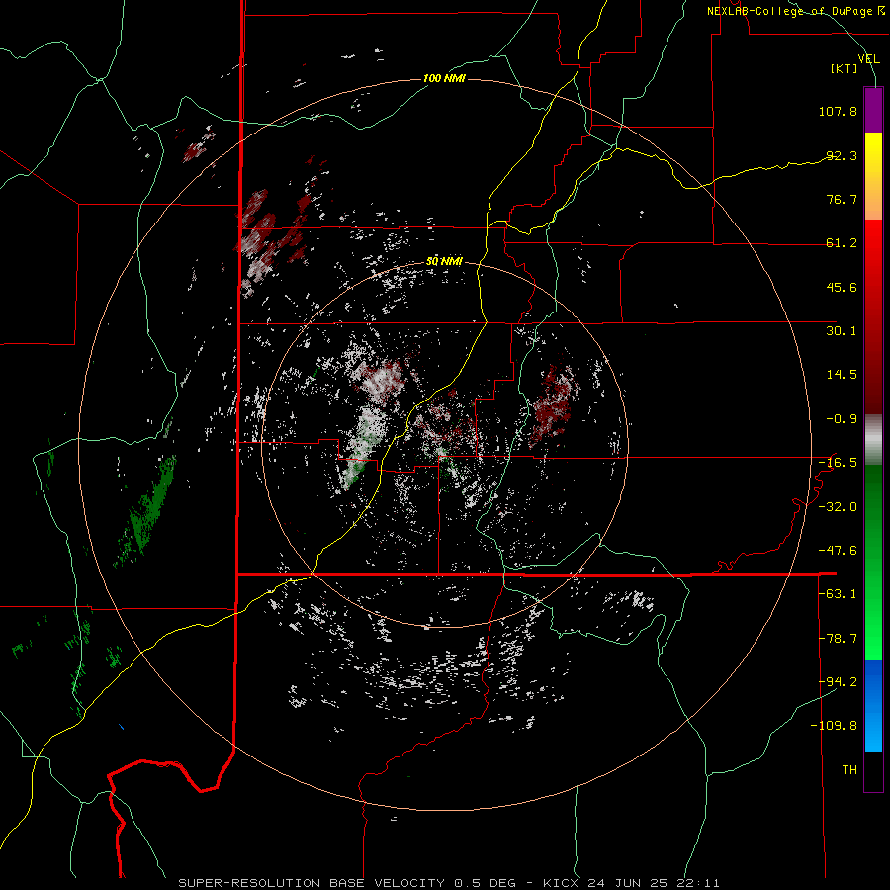Click the 61.2 velocity scale value
Viewport: 890px width, 890px height.
coord(842,243)
